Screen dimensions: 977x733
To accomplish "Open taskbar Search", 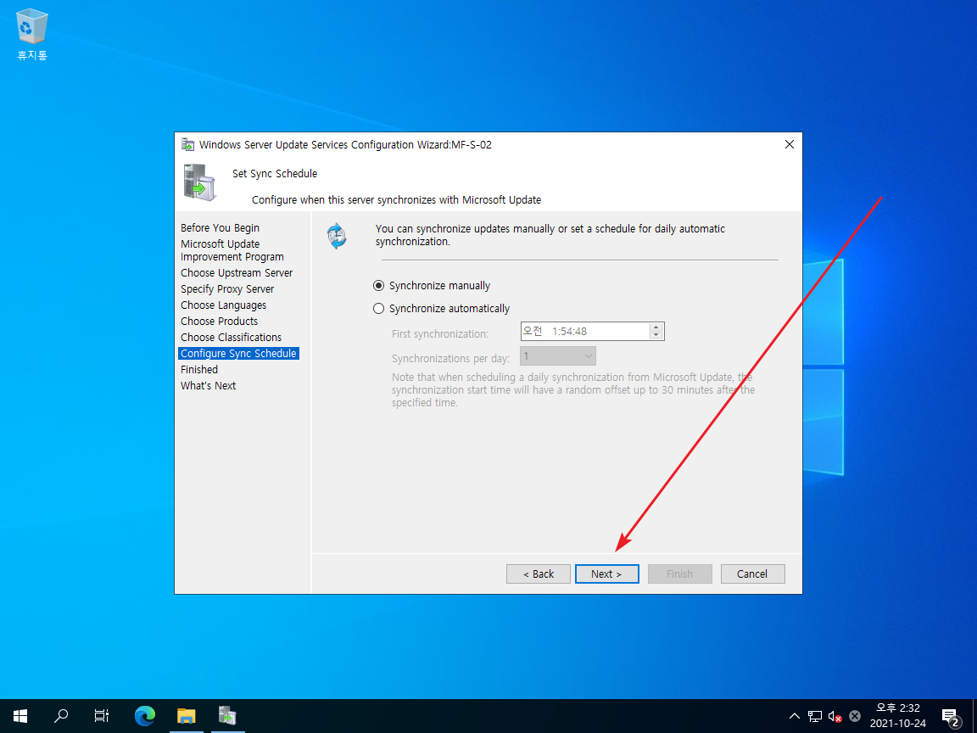I will tap(61, 715).
